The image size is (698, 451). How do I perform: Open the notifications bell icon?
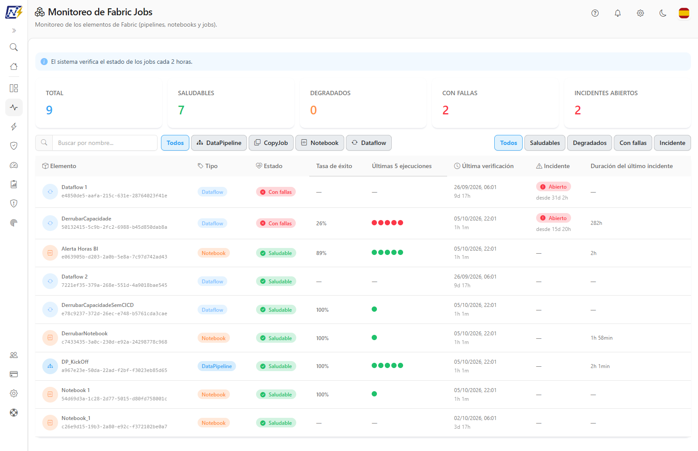click(618, 13)
